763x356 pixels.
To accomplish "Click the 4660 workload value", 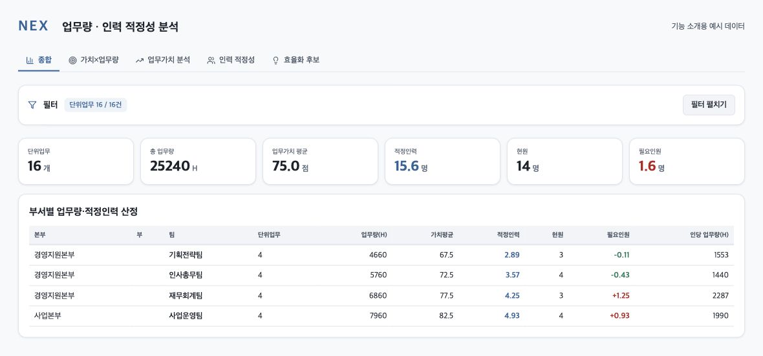I will pos(378,255).
